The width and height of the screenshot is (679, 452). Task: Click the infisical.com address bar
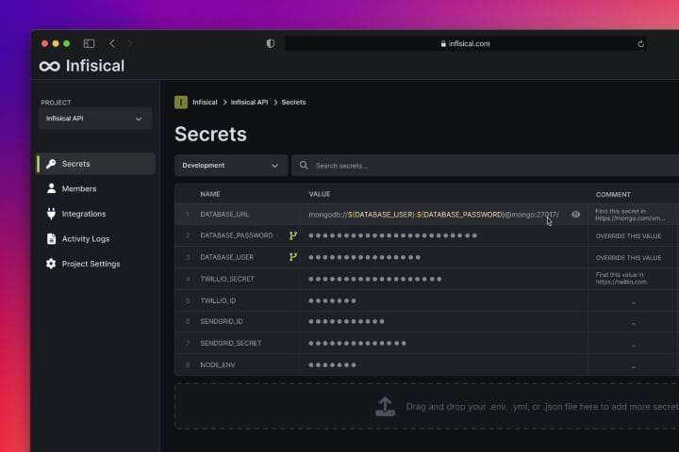(466, 43)
